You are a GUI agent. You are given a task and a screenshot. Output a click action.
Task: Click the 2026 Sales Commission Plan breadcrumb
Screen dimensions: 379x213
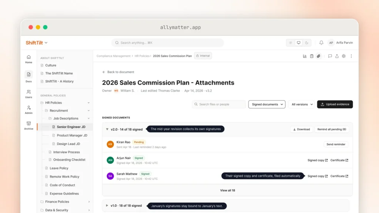tap(172, 56)
